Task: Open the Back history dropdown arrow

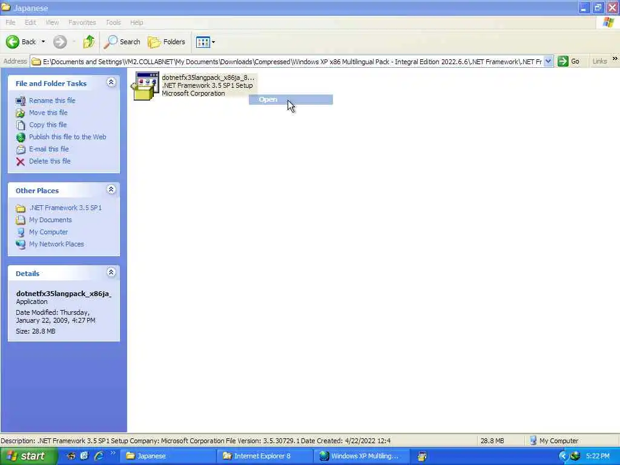Action: tap(43, 42)
